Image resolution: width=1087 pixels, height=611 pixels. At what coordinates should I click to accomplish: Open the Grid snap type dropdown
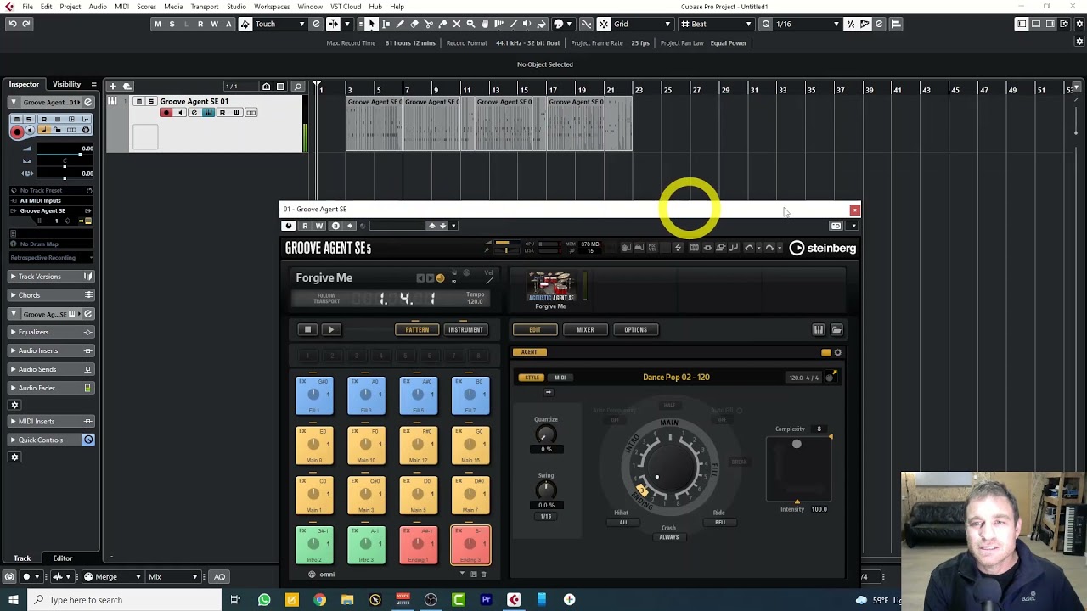642,24
